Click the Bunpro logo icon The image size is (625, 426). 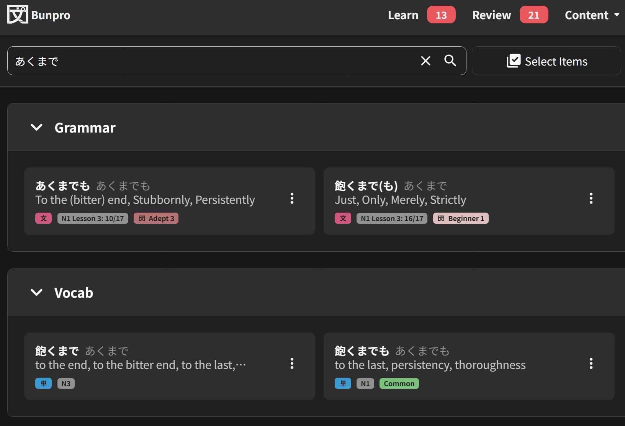18,15
